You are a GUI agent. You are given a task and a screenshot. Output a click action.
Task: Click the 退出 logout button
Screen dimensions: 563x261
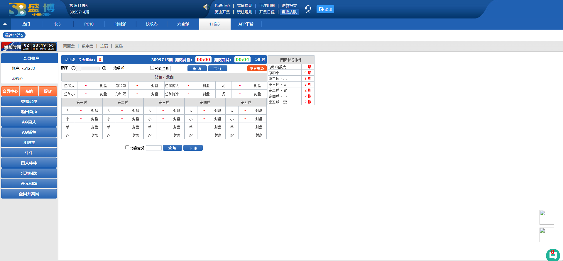click(x=325, y=9)
